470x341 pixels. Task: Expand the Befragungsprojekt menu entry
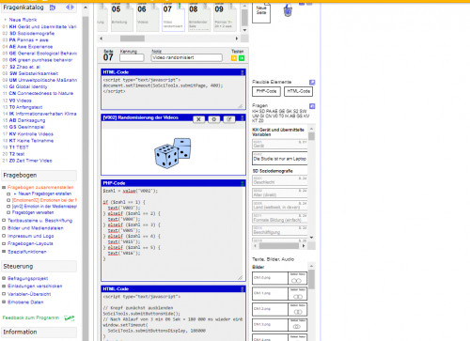(x=27, y=278)
